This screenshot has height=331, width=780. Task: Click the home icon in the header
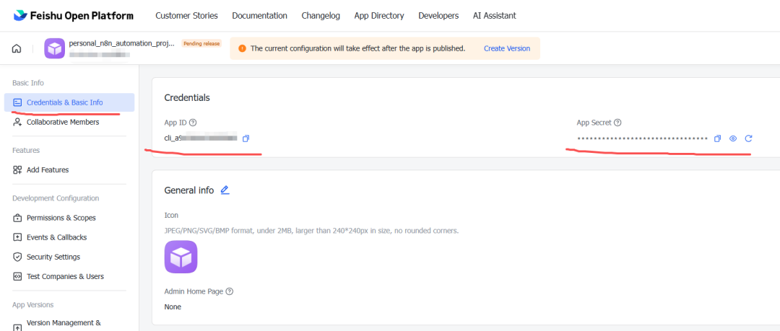click(x=17, y=49)
